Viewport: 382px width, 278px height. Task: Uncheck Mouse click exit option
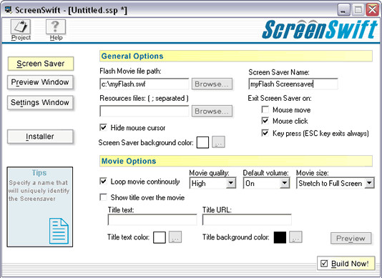click(x=265, y=121)
